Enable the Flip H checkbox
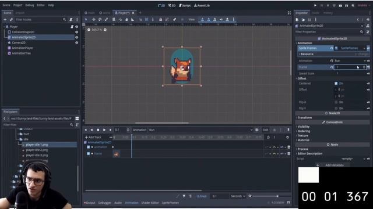Image resolution: width=373 pixels, height=209 pixels. 336,102
